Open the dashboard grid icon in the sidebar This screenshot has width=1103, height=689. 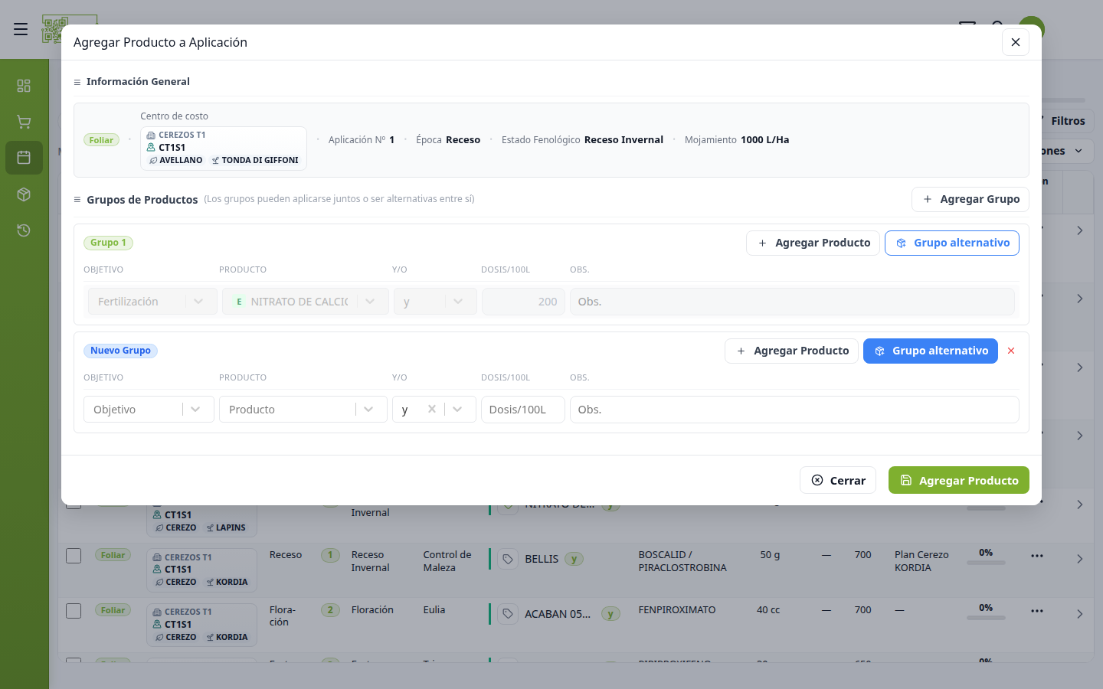(x=24, y=86)
